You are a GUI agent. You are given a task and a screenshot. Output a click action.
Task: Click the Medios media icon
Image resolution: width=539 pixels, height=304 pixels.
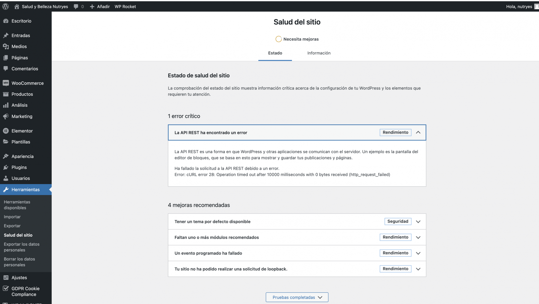(6, 46)
